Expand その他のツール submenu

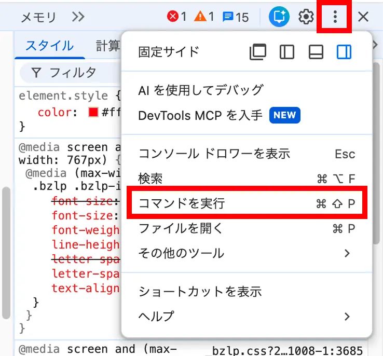coord(247,253)
